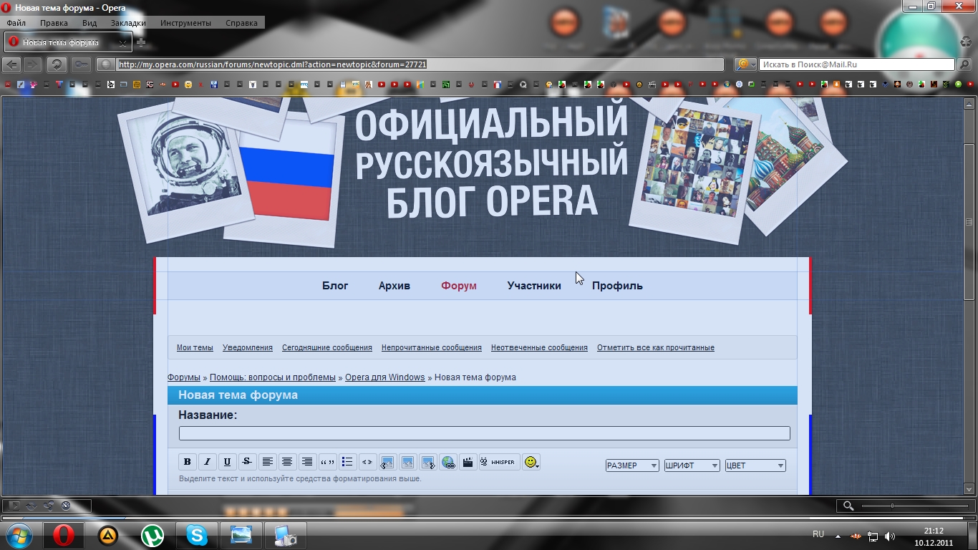The width and height of the screenshot is (978, 550).
Task: Open the ЦВЕТ color dropdown
Action: 755,465
